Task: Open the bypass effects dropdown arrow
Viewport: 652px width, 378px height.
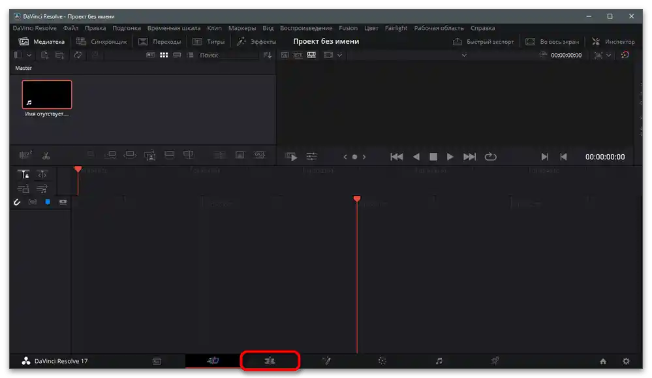Action: click(608, 55)
